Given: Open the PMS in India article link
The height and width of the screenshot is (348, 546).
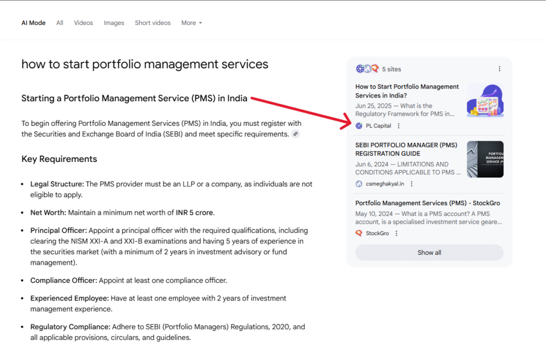Looking at the screenshot, I should click(407, 91).
